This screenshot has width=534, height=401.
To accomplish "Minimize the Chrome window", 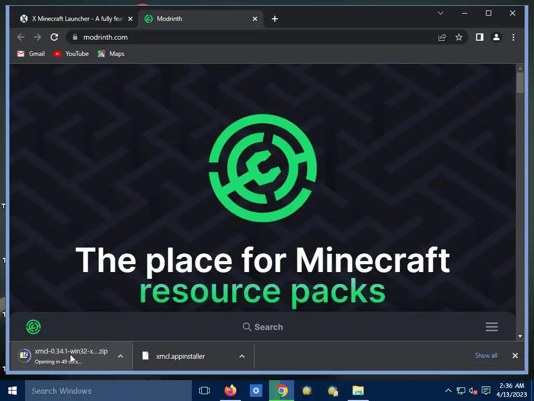I will click(x=465, y=13).
